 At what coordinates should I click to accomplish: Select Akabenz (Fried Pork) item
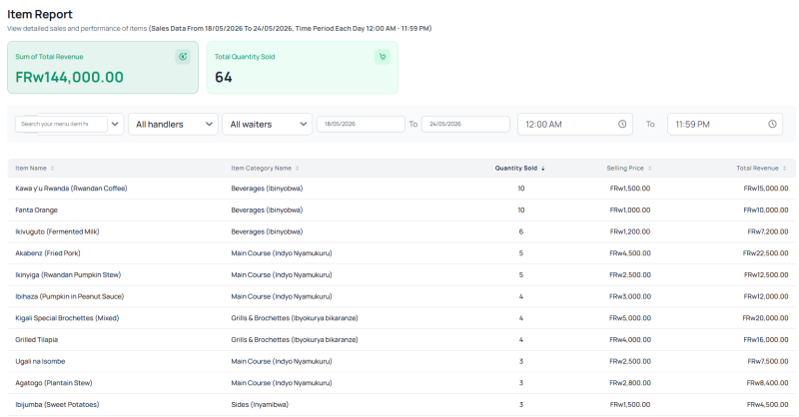pos(48,253)
